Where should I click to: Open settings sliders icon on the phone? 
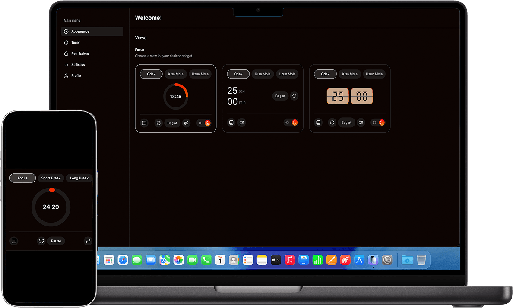tap(88, 241)
